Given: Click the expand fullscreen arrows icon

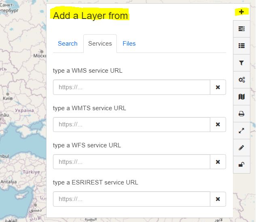Looking at the screenshot, I should (241, 130).
